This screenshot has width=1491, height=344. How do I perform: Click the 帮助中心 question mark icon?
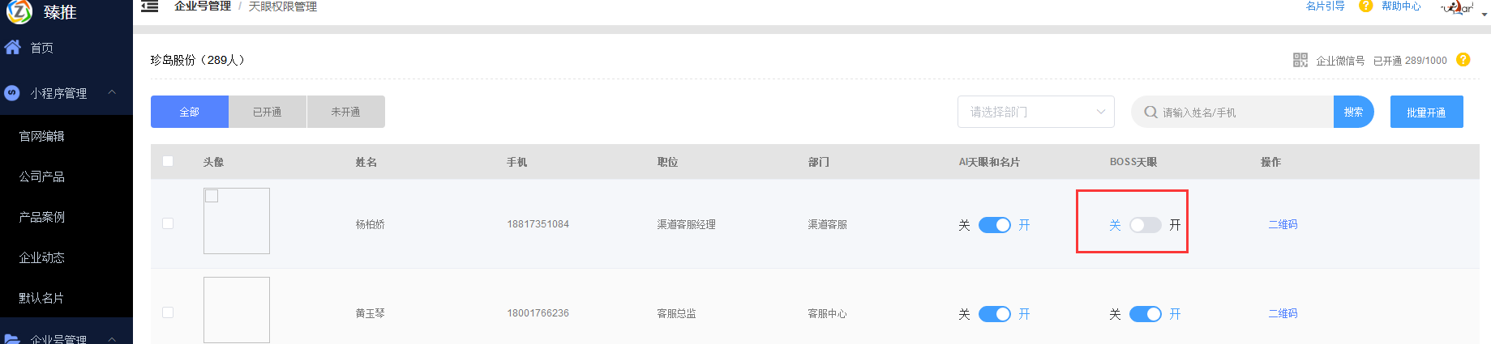pos(1366,6)
